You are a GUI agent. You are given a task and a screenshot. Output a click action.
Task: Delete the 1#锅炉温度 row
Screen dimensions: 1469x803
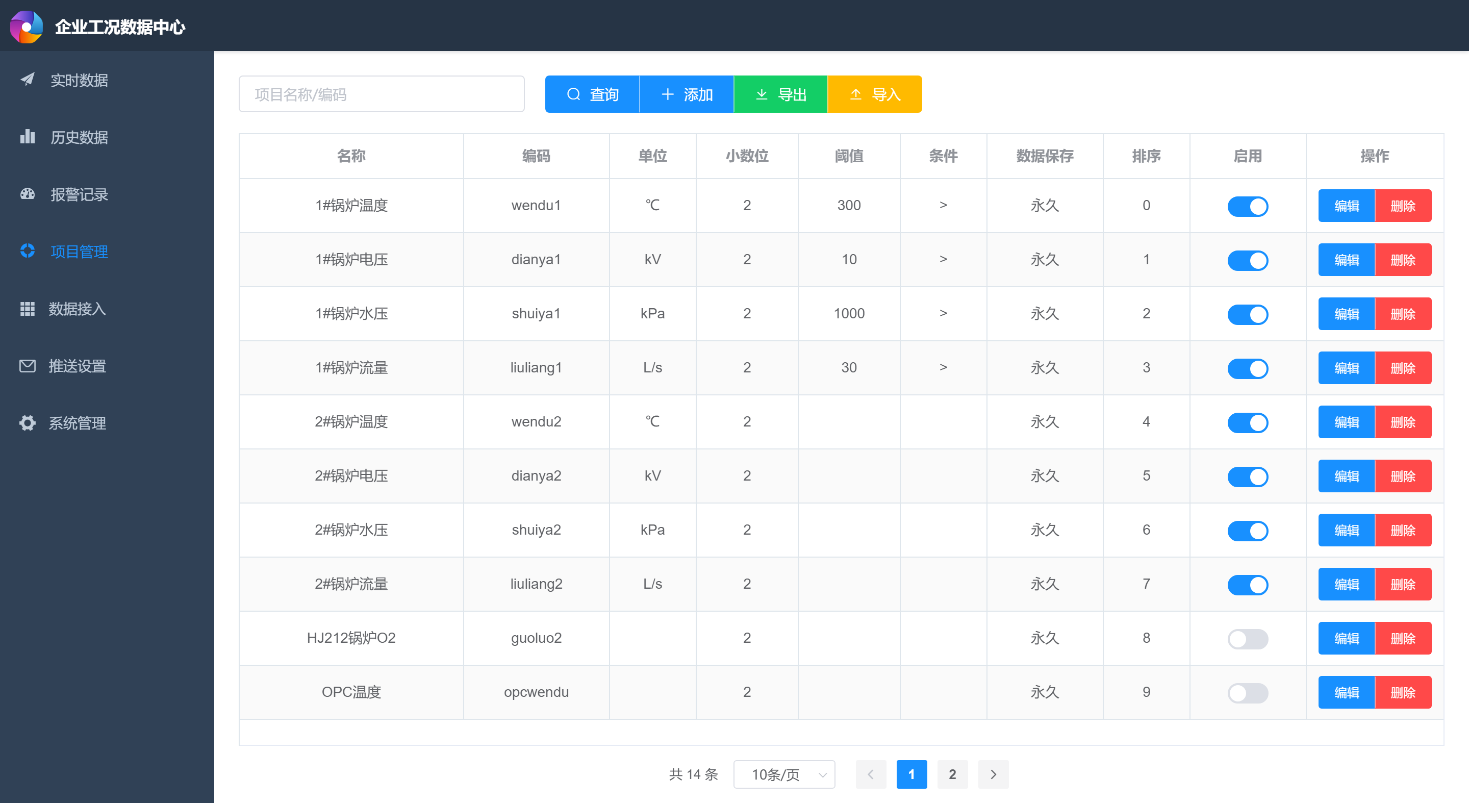tap(1403, 205)
